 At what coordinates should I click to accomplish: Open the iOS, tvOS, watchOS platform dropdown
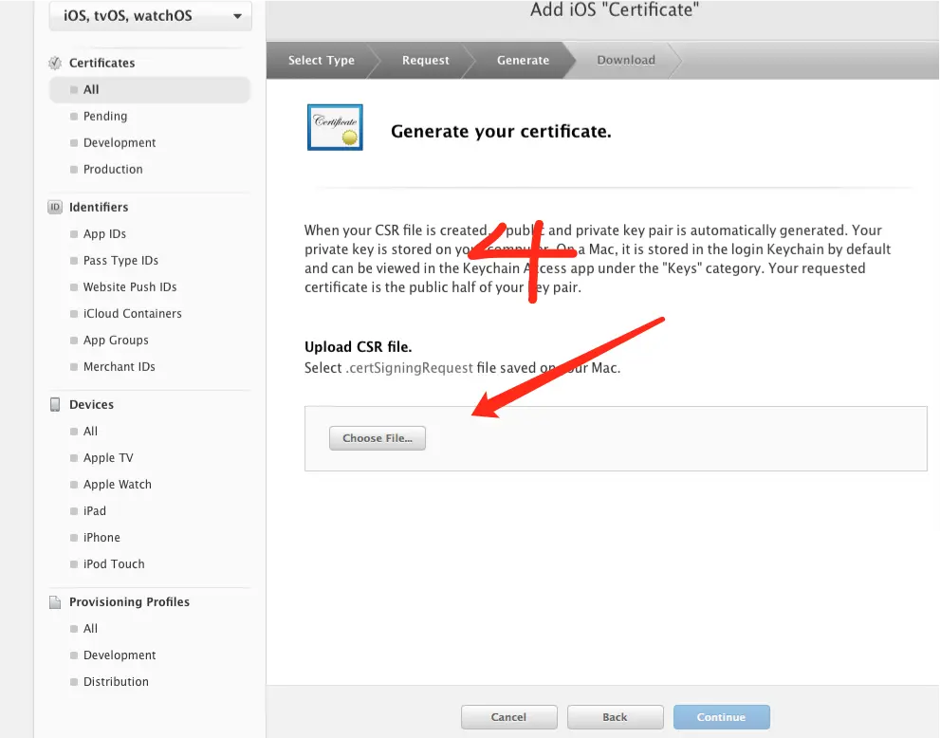tap(150, 16)
